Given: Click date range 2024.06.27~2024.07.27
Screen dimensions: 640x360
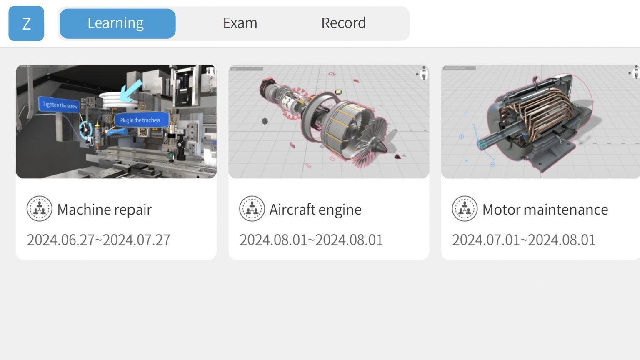Looking at the screenshot, I should [99, 240].
